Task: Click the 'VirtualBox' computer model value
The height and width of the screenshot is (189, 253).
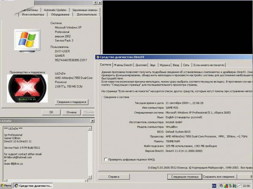Action: pyautogui.click(x=172, y=127)
